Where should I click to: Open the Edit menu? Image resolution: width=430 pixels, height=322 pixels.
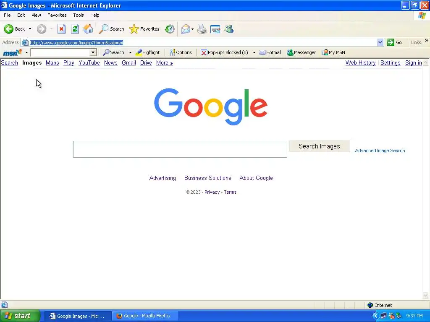[x=21, y=15]
